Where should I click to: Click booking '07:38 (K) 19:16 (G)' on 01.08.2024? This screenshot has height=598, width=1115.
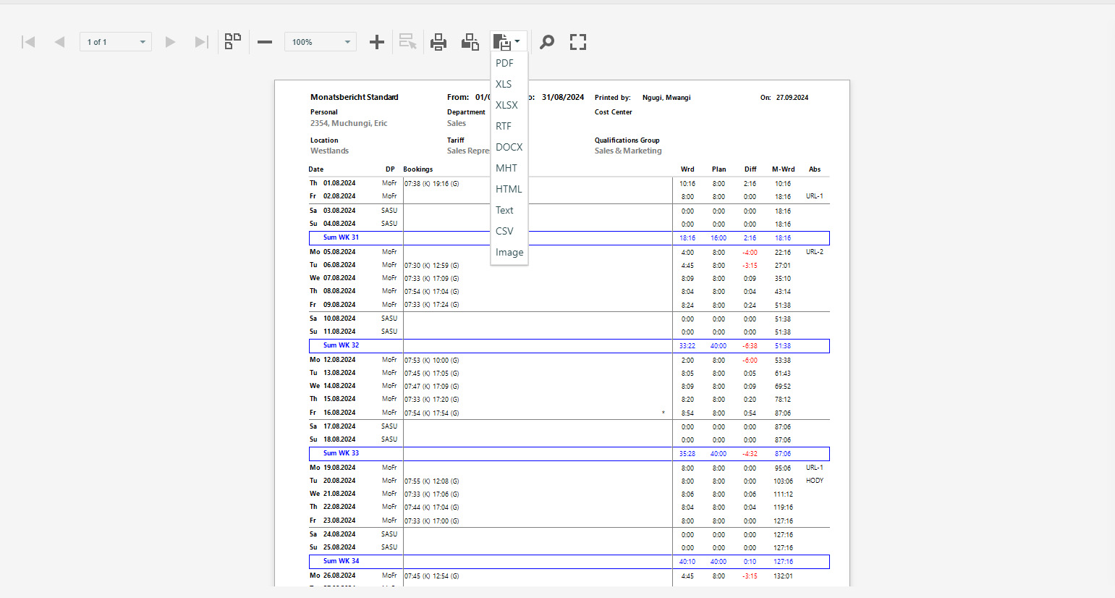[431, 184]
